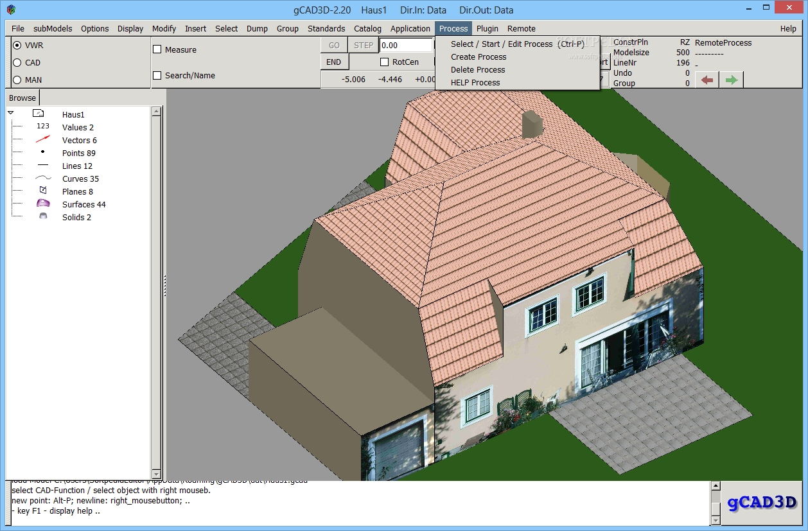808x531 pixels.
Task: Choose Create Process menu entry
Action: [x=518, y=57]
